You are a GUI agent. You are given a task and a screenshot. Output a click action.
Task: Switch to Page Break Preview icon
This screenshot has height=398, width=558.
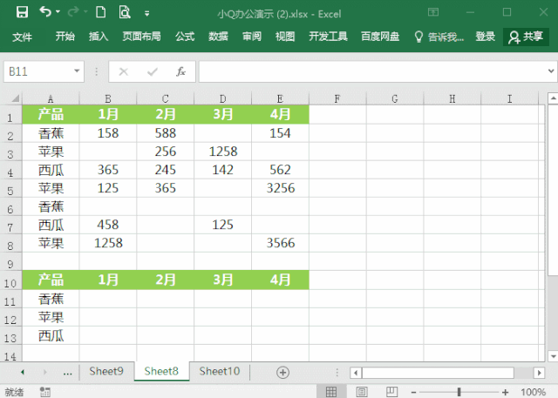pos(391,392)
